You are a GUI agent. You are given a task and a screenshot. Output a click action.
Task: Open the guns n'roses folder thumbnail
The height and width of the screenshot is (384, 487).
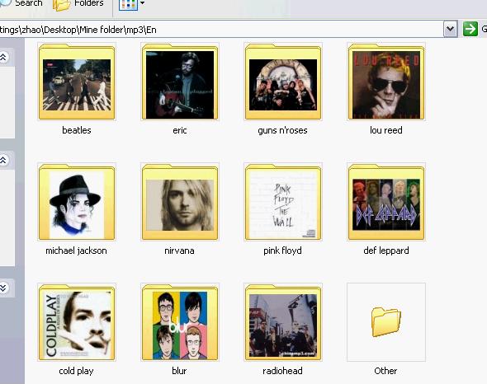pos(283,82)
